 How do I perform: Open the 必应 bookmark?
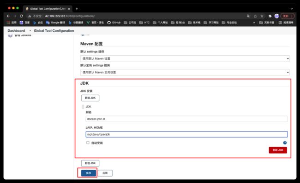pos(38,23)
